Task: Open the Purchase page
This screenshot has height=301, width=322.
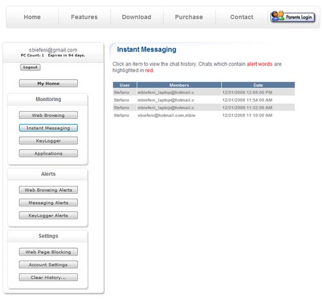Action: 189,17
